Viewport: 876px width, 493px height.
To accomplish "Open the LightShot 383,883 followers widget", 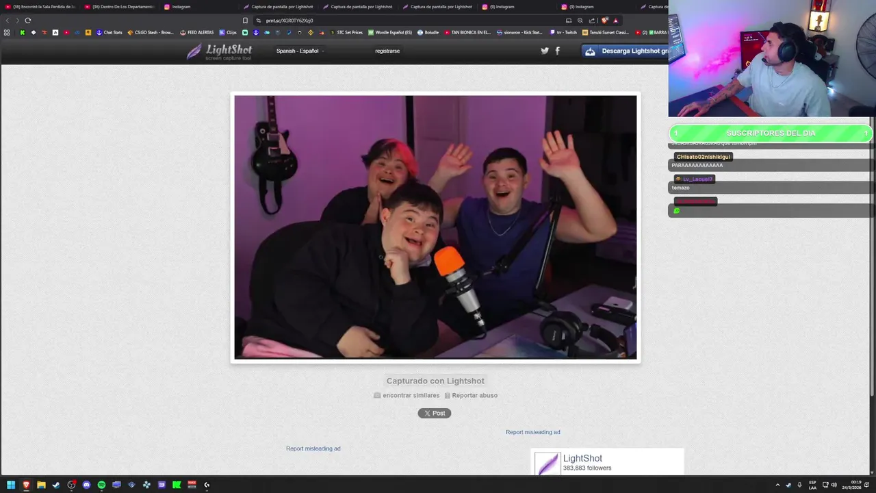I will [x=607, y=462].
